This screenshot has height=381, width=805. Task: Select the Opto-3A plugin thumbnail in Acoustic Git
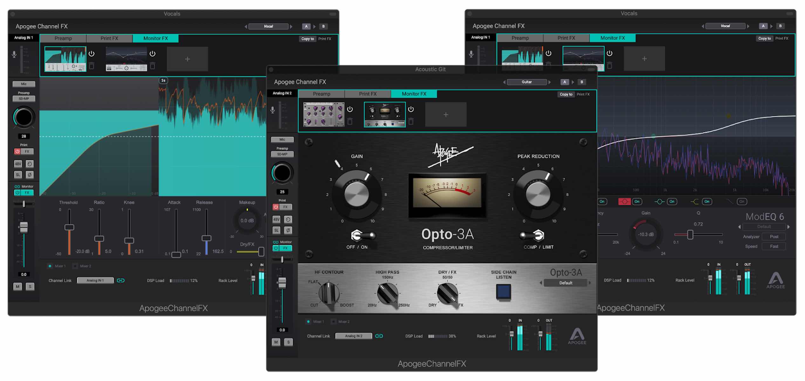(x=385, y=115)
